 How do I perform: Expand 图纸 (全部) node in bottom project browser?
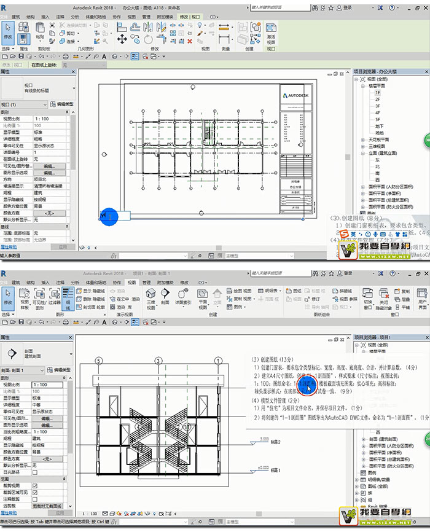point(357,487)
